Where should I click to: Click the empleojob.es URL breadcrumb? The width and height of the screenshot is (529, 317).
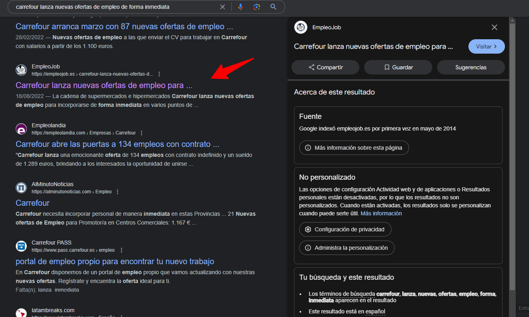point(92,74)
